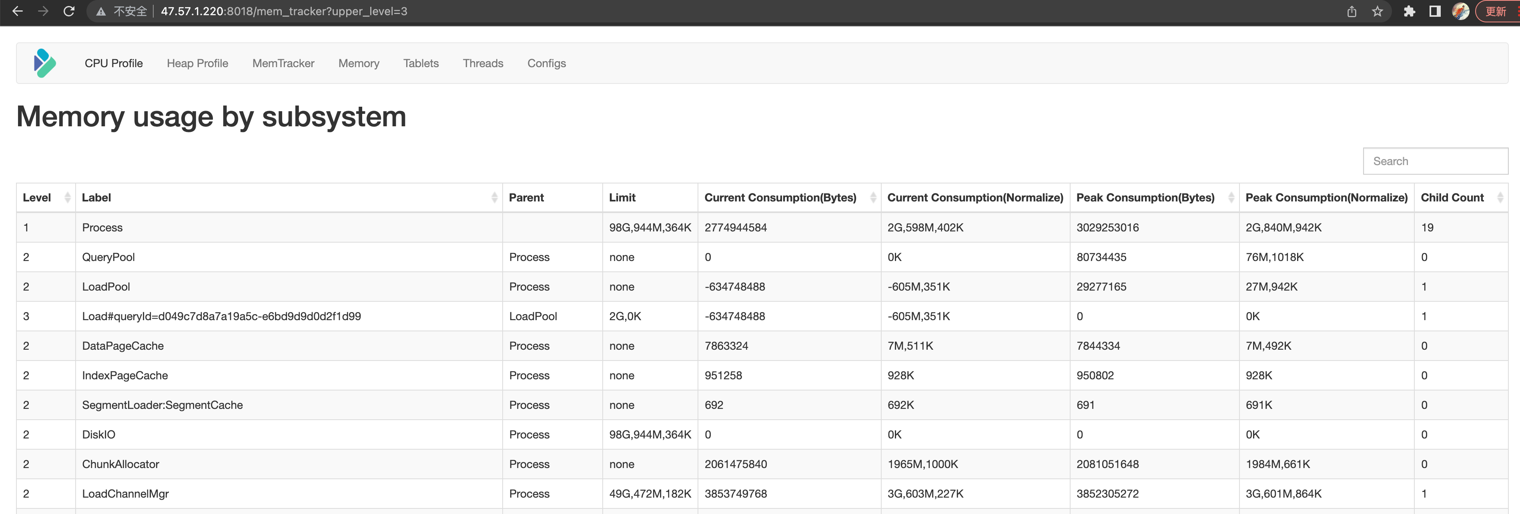This screenshot has width=1520, height=514.
Task: Click the share page icon
Action: click(1352, 11)
